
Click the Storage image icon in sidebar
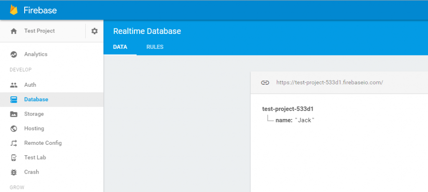point(14,114)
